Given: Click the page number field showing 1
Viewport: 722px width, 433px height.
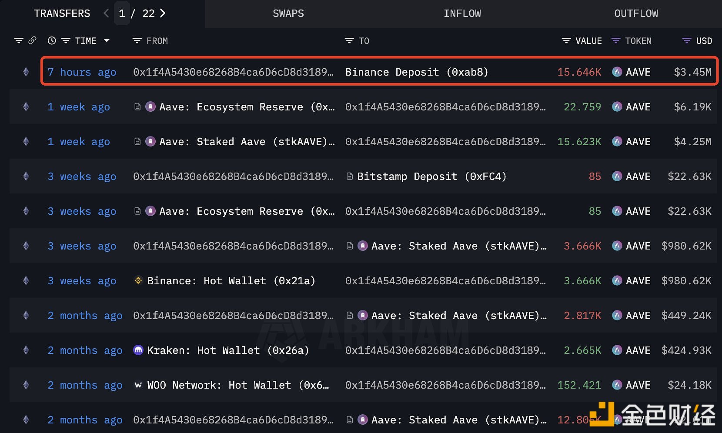Looking at the screenshot, I should tap(122, 13).
